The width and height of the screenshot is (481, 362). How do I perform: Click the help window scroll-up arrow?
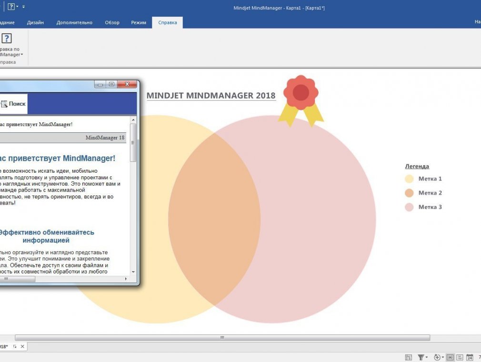133,120
